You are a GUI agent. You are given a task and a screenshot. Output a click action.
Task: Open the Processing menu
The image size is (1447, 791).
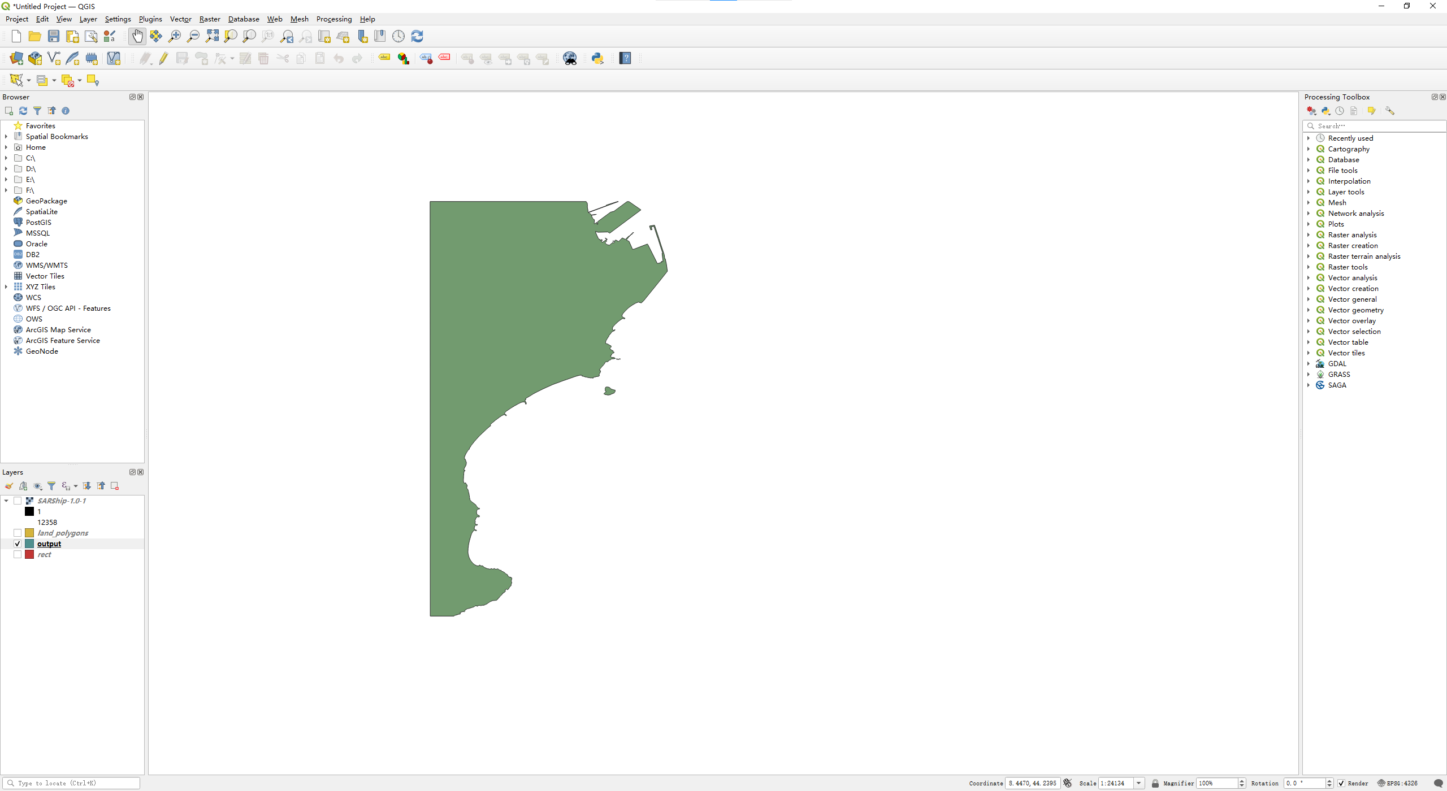334,19
